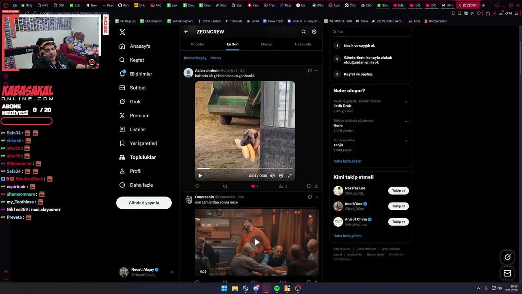Click Gönderi yayınla button
Screen dimensions: 522x294
144,203
